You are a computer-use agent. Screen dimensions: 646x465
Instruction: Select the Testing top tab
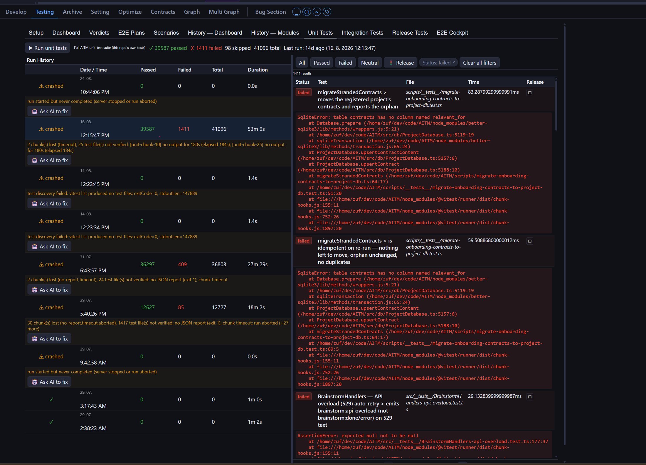tap(45, 12)
